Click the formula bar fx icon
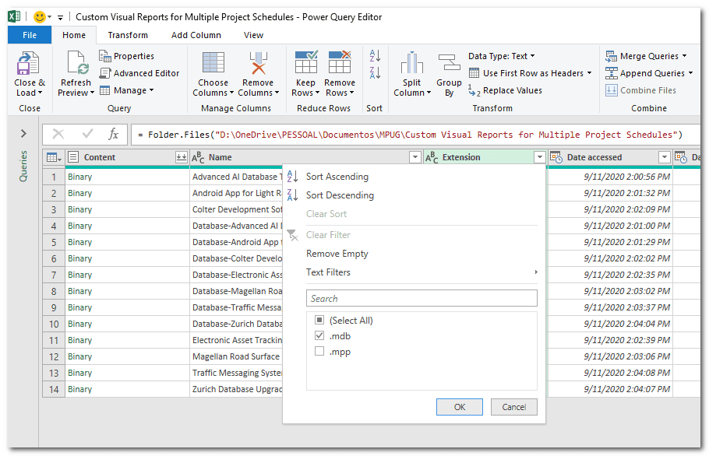The width and height of the screenshot is (709, 456). pyautogui.click(x=113, y=134)
